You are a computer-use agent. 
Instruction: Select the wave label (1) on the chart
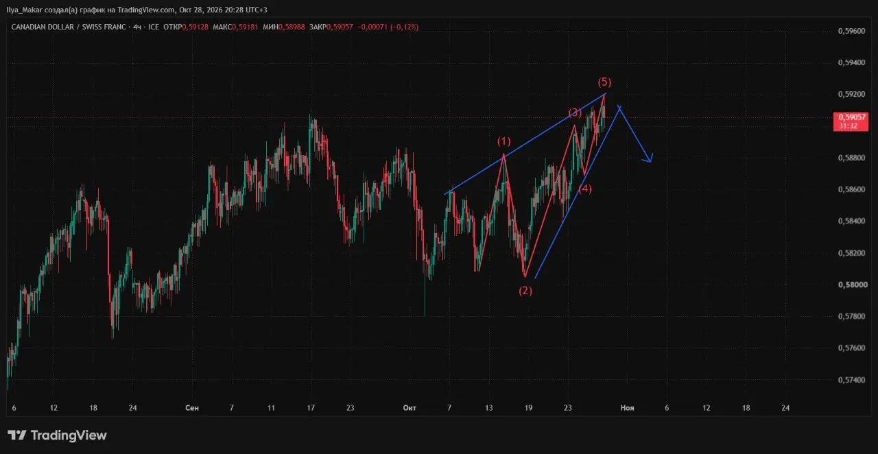click(504, 141)
